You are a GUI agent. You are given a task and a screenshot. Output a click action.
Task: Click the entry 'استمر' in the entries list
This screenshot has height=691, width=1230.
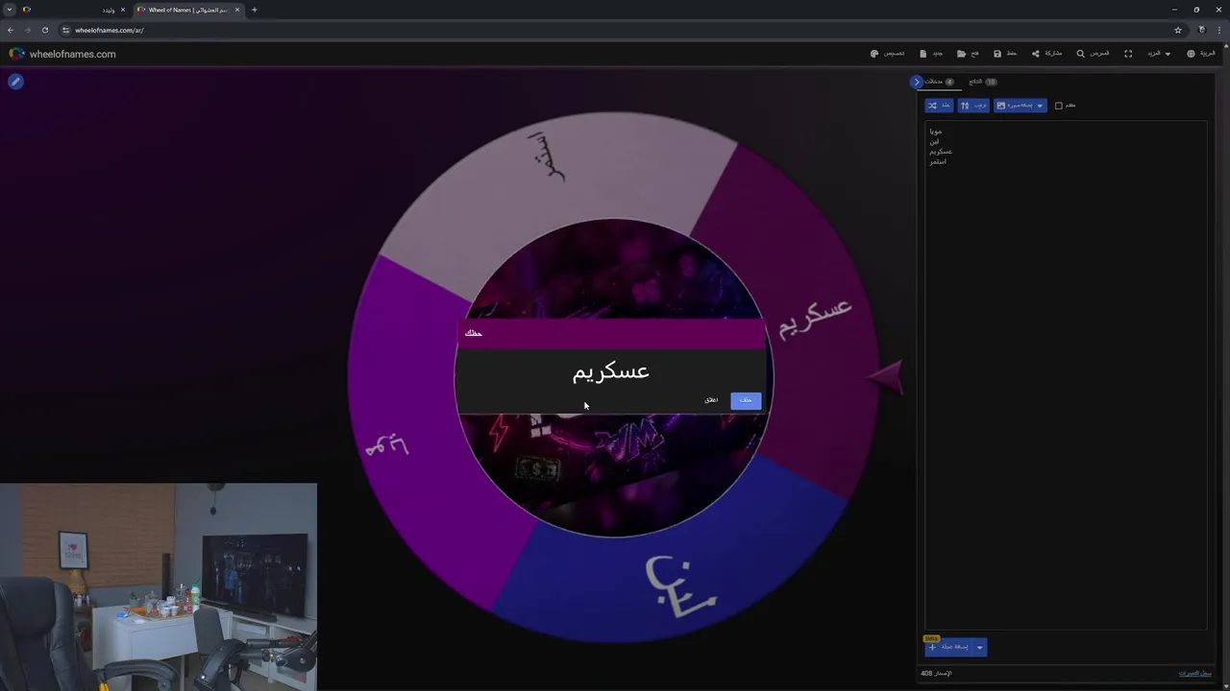coord(938,161)
